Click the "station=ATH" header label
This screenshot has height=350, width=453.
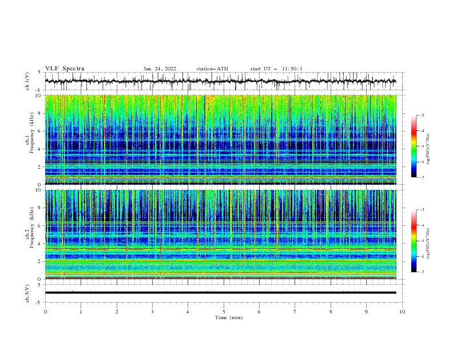click(212, 69)
